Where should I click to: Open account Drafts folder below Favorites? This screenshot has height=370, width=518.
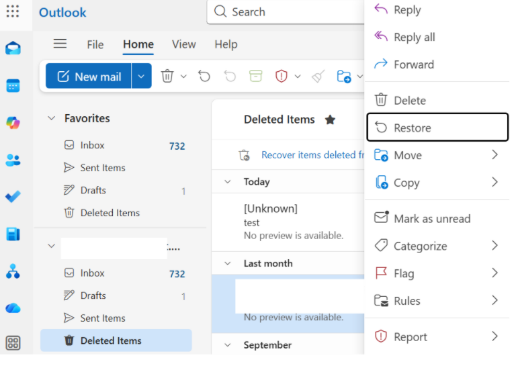coord(116,295)
